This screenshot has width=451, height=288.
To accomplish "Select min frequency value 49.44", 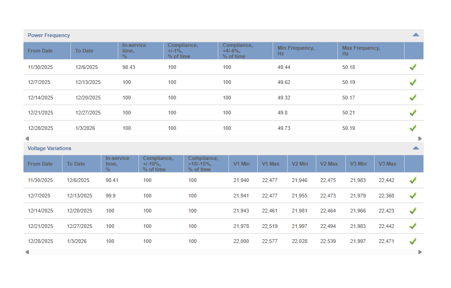I will click(x=284, y=67).
